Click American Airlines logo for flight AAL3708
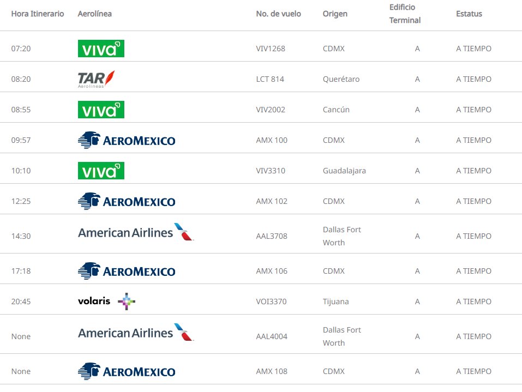522x392 pixels. tap(135, 233)
